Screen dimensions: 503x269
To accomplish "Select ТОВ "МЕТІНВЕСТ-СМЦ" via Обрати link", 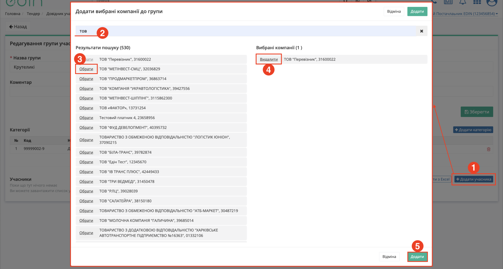I will click(86, 69).
